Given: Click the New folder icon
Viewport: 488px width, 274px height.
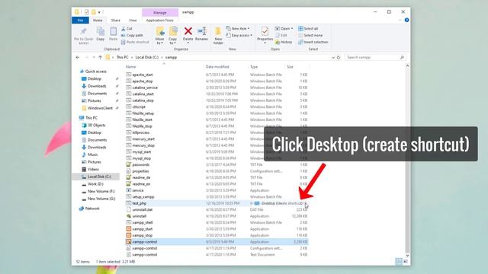Looking at the screenshot, I should [x=218, y=31].
